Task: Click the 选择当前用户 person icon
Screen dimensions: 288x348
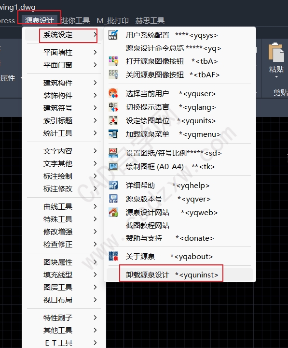Action: coord(113,93)
